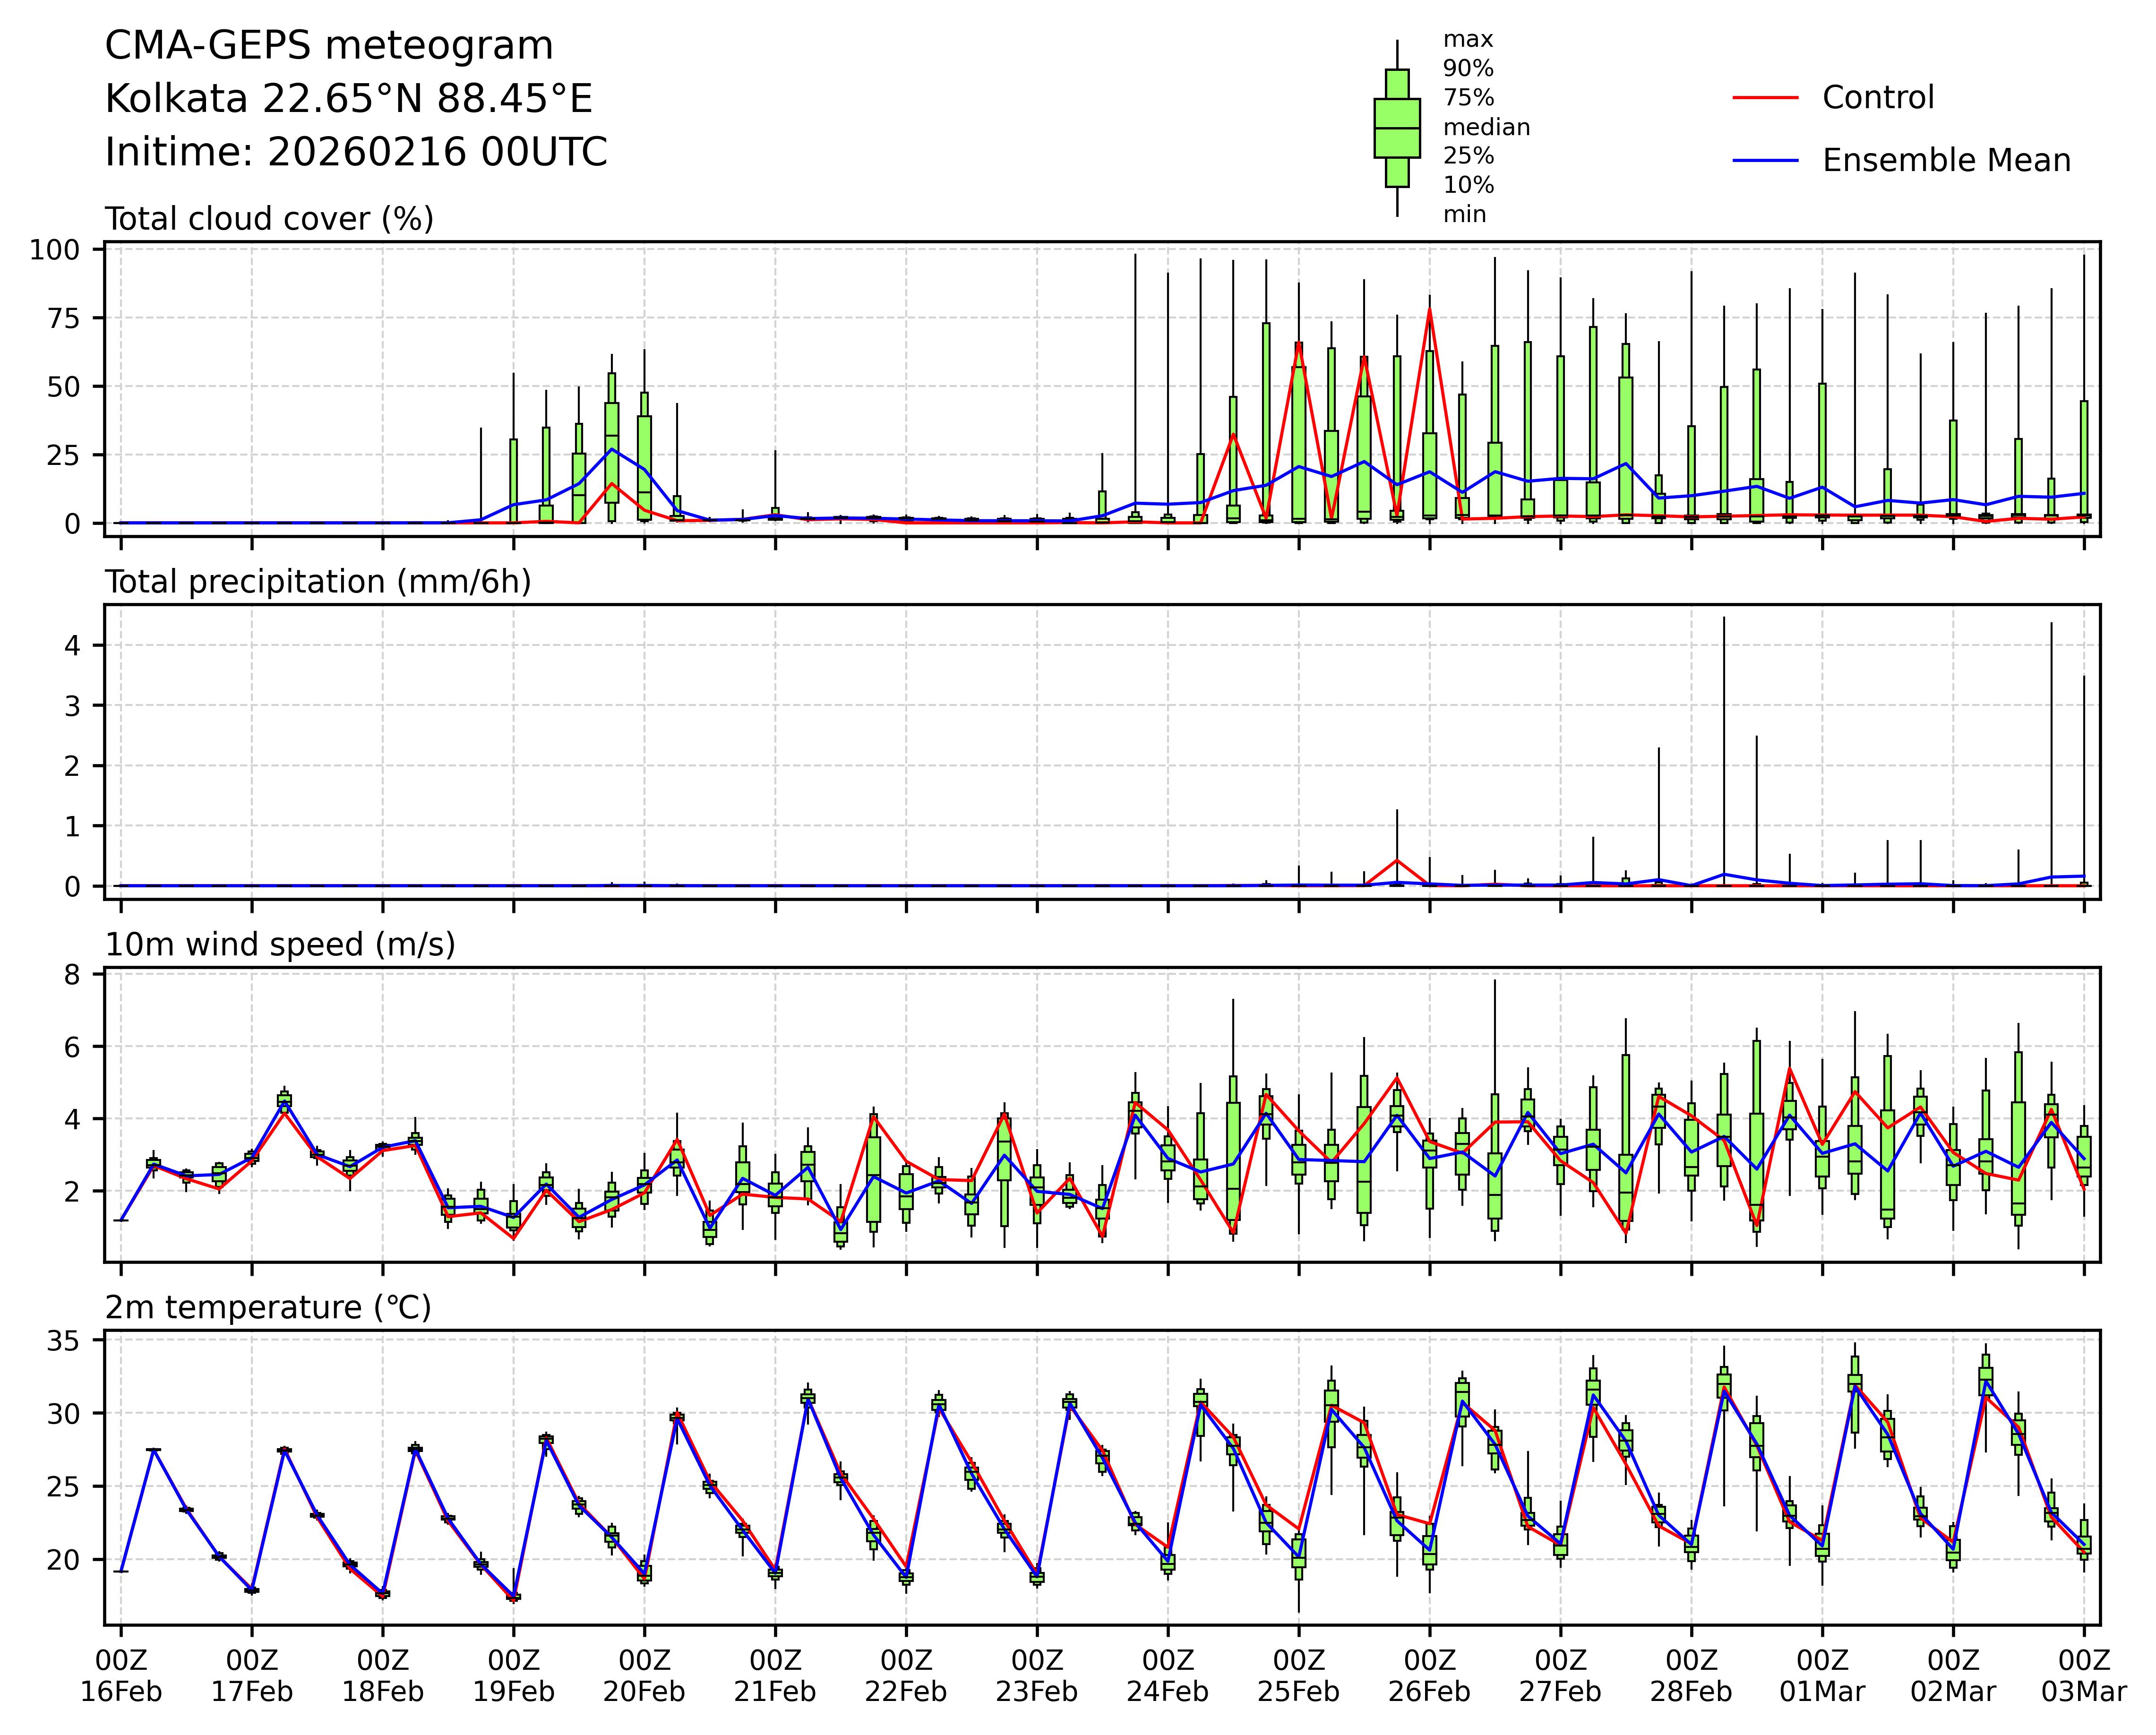Click the green box-plot legend icon
Viewport: 2156px width, 1735px height.
point(1396,128)
